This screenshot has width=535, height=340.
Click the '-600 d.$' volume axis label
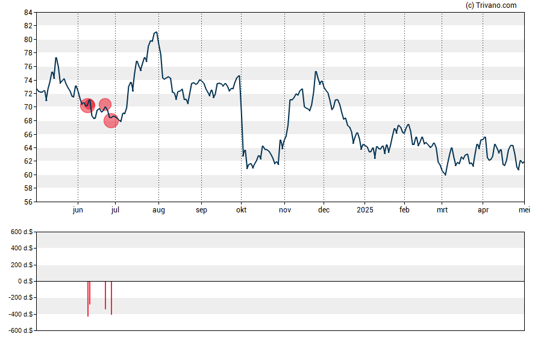[x=20, y=330]
